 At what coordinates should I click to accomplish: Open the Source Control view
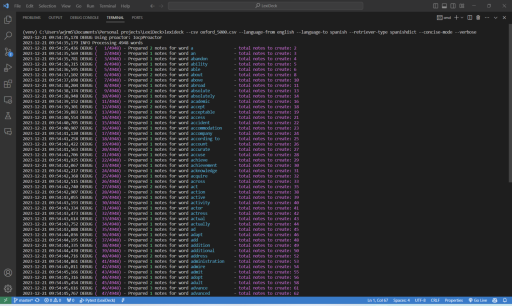(x=8, y=51)
